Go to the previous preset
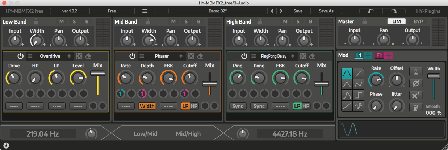The image size is (448, 150). pyautogui.click(x=272, y=11)
